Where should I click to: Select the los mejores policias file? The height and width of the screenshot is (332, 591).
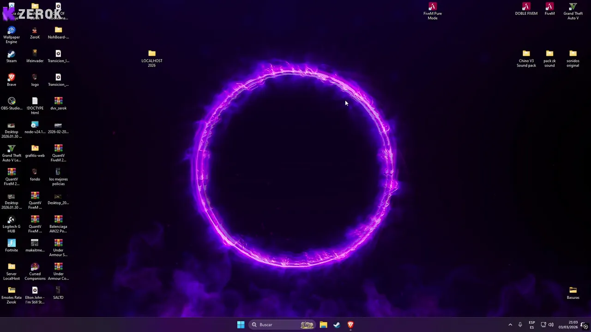click(58, 177)
